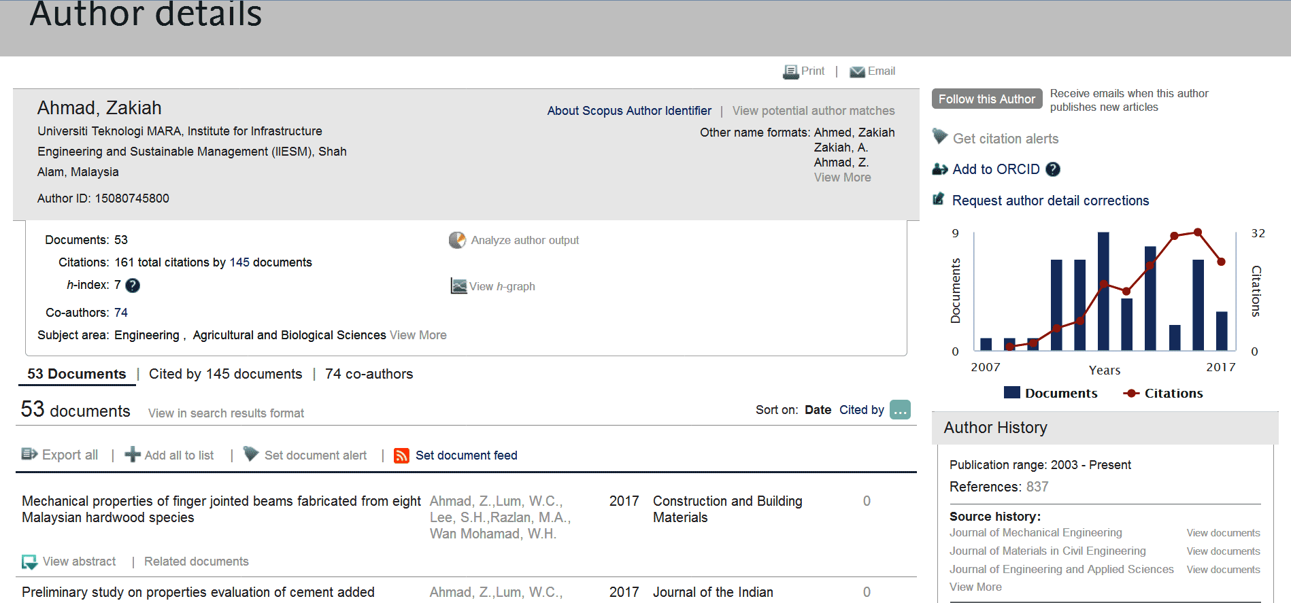Click the Export all icon
Screen dimensions: 1291x603
[x=29, y=454]
